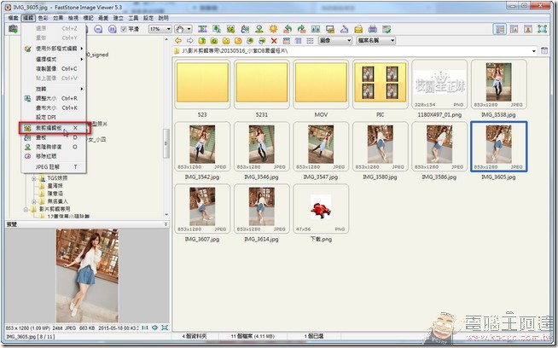Click the zoom out magnifier icon
The image size is (558, 348).
[98, 29]
